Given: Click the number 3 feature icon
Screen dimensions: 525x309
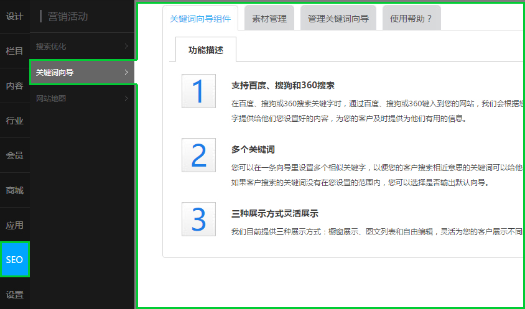Looking at the screenshot, I should [x=198, y=219].
